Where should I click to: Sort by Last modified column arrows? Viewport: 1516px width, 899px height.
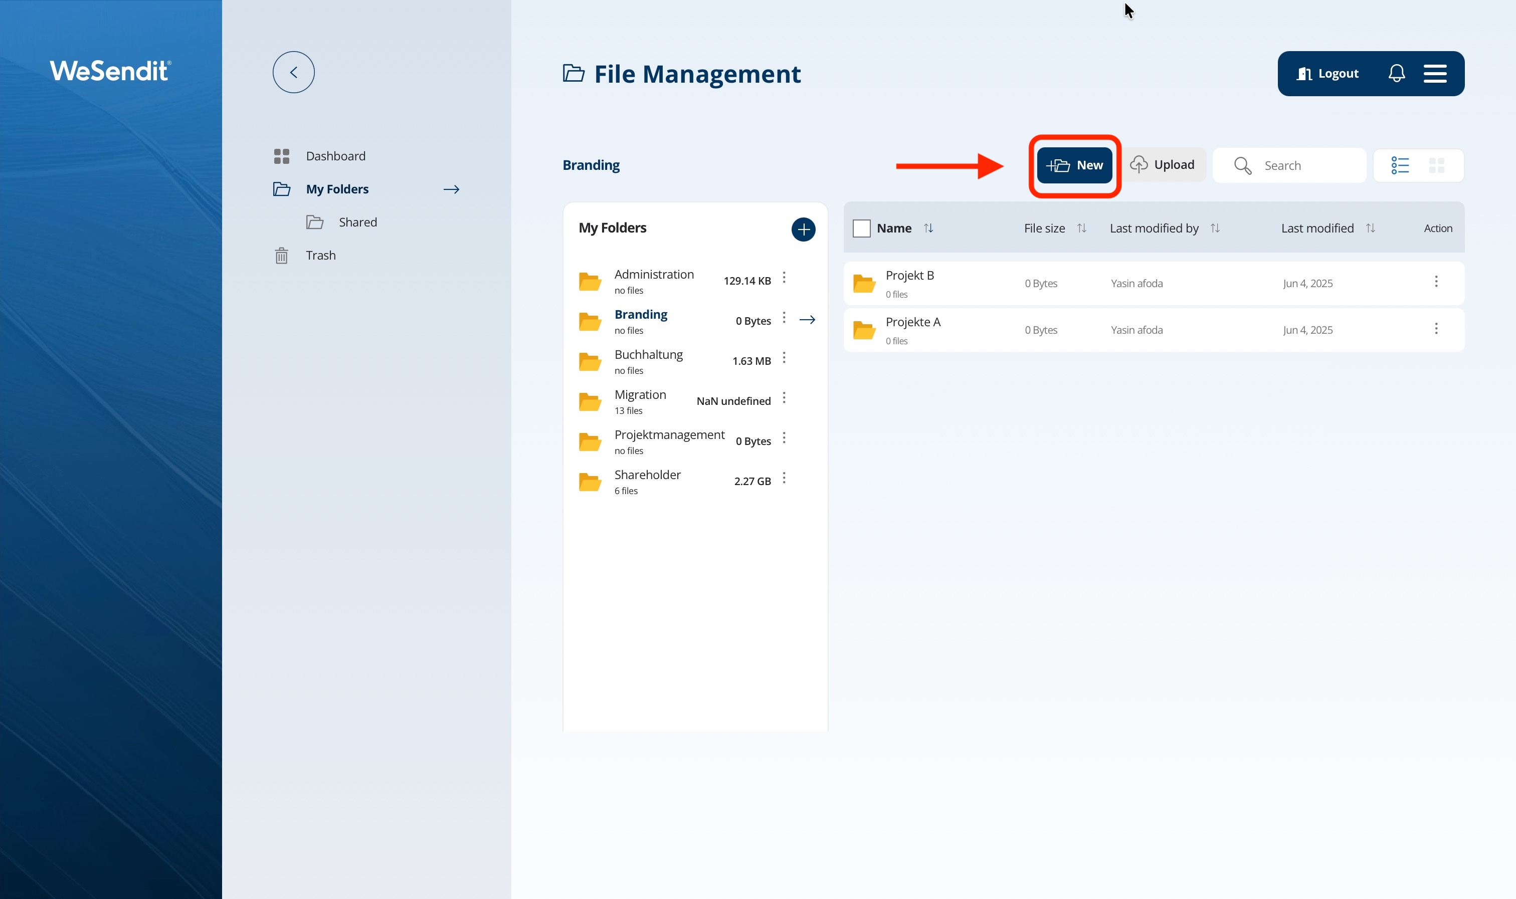coord(1370,229)
